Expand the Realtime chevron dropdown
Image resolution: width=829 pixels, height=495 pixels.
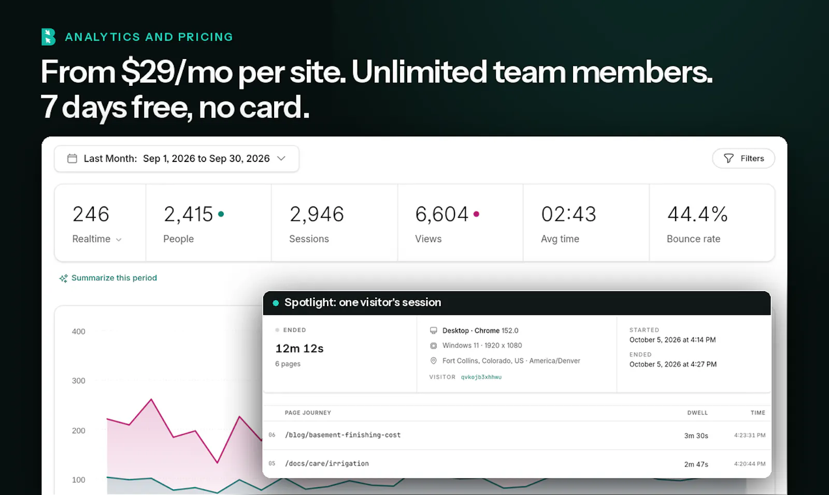point(119,239)
